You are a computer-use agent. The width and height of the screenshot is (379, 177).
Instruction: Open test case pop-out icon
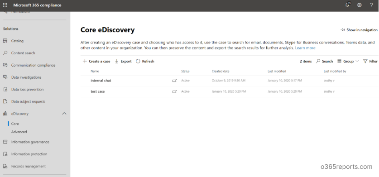174,91
